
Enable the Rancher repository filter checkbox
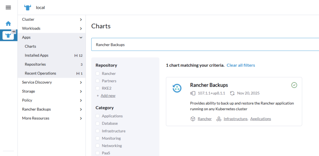(x=98, y=74)
